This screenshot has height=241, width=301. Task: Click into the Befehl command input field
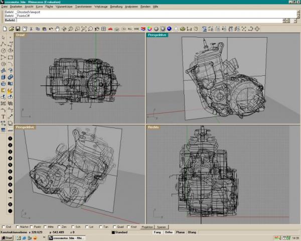pos(149,21)
